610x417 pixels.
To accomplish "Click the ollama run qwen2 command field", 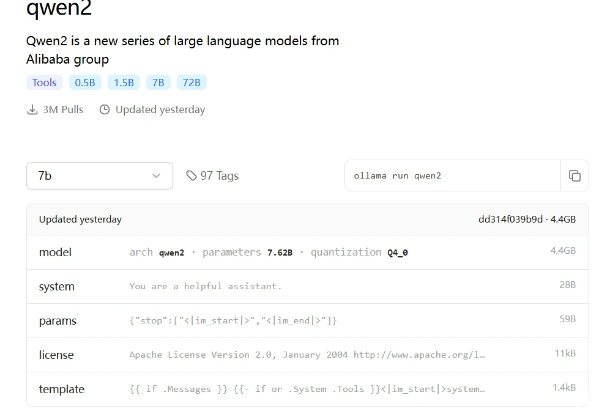I will [x=453, y=175].
